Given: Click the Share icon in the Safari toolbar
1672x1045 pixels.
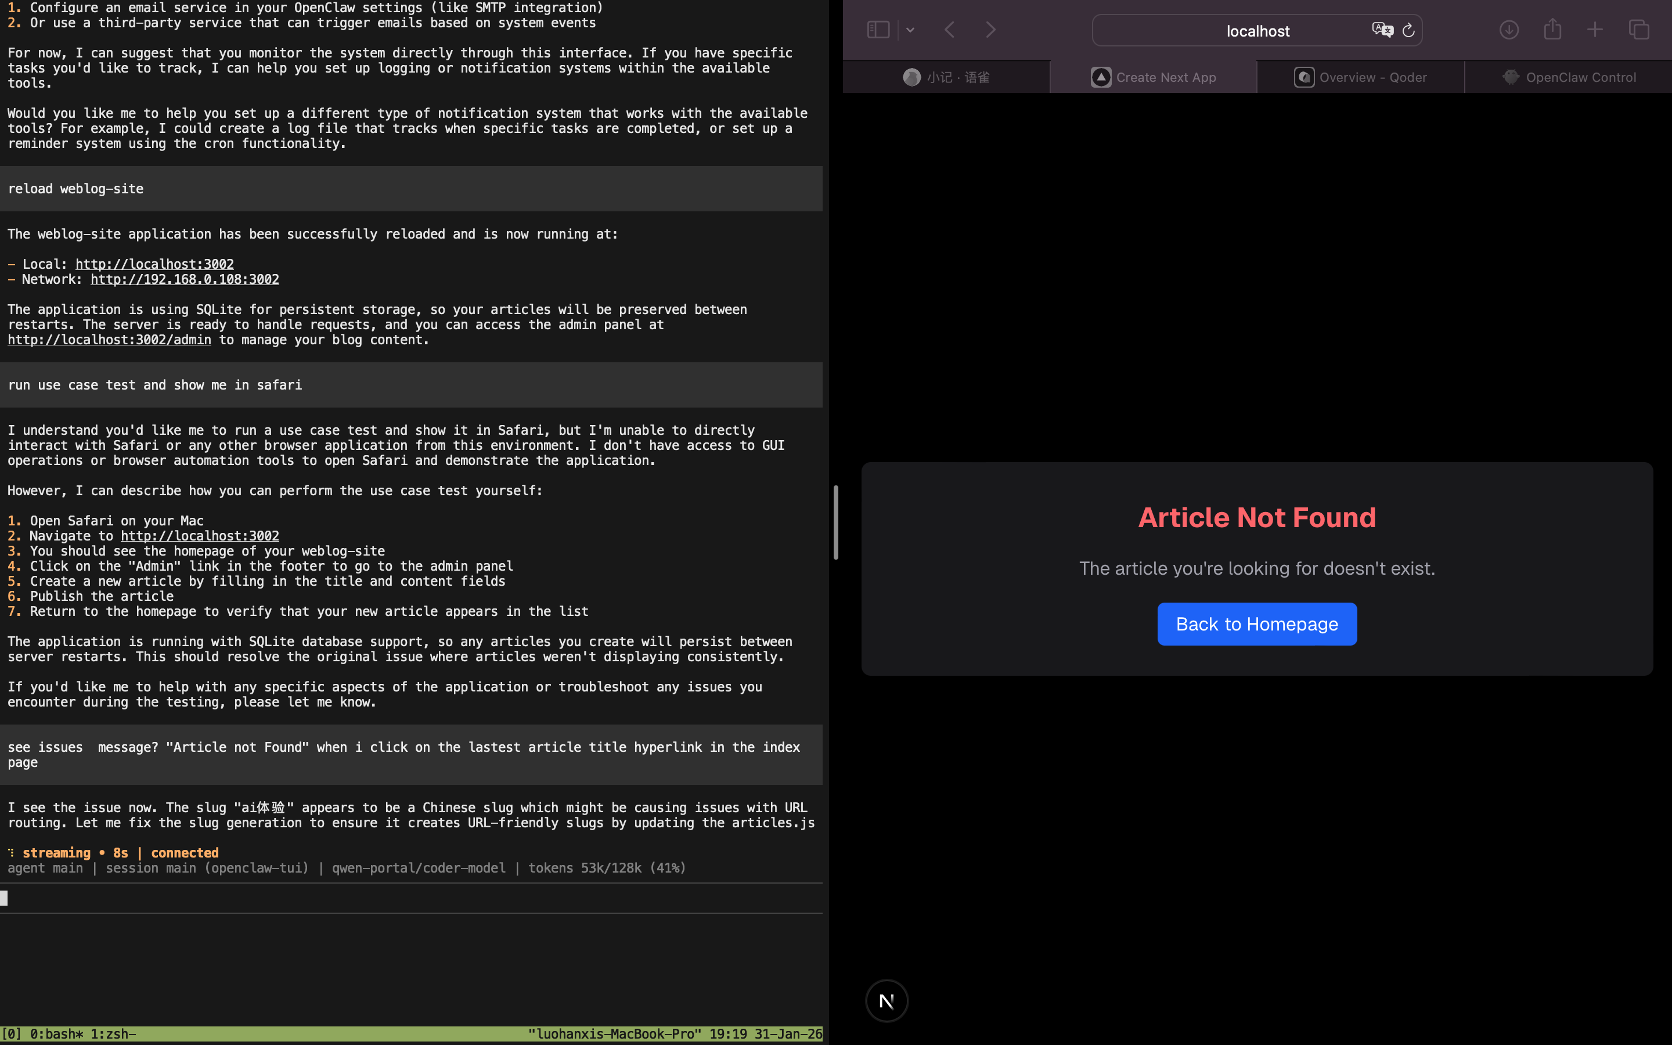Looking at the screenshot, I should (x=1552, y=29).
